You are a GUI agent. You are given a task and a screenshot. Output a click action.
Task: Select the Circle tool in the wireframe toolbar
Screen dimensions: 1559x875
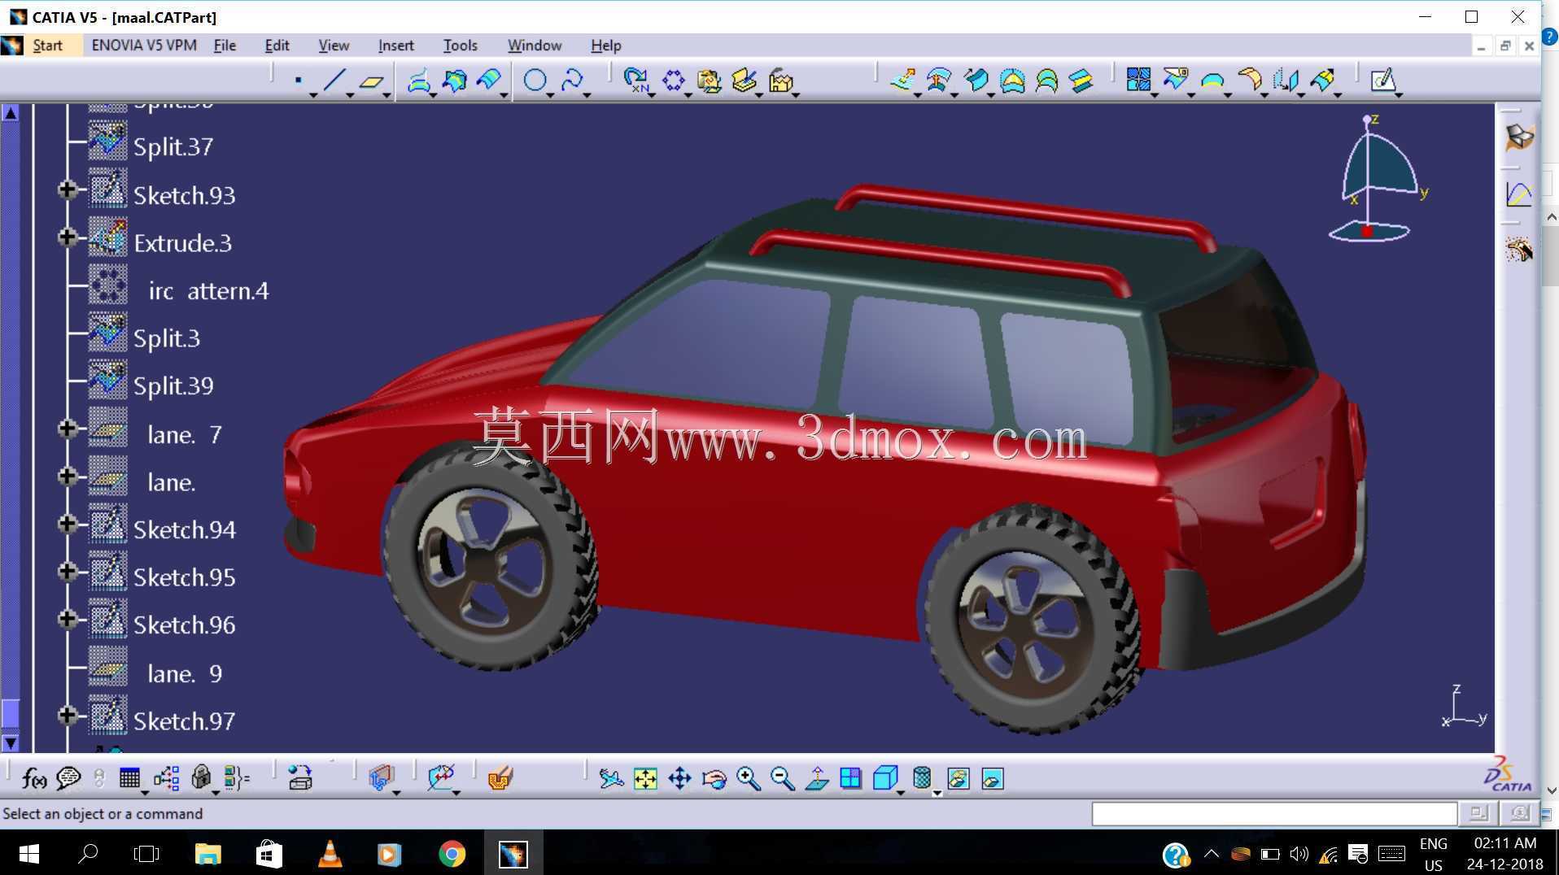[535, 80]
